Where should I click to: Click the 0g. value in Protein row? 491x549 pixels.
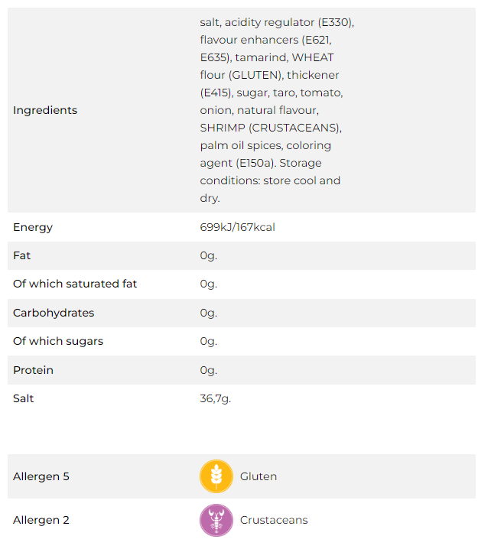click(209, 370)
